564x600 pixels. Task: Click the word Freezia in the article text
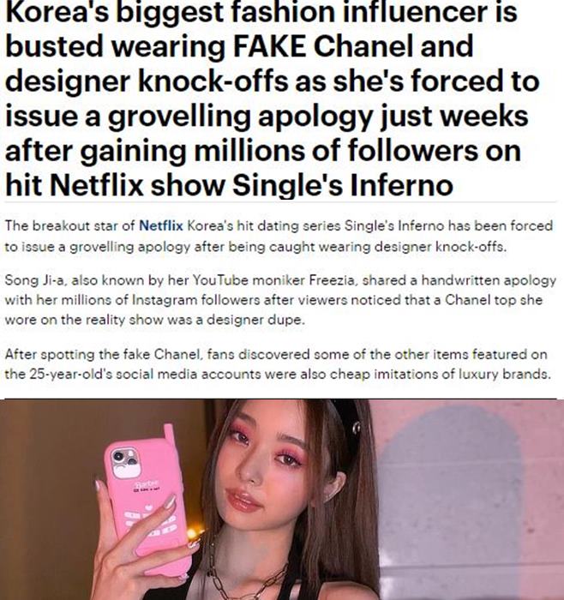332,280
